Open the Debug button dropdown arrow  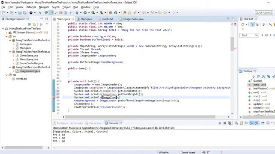81,12
